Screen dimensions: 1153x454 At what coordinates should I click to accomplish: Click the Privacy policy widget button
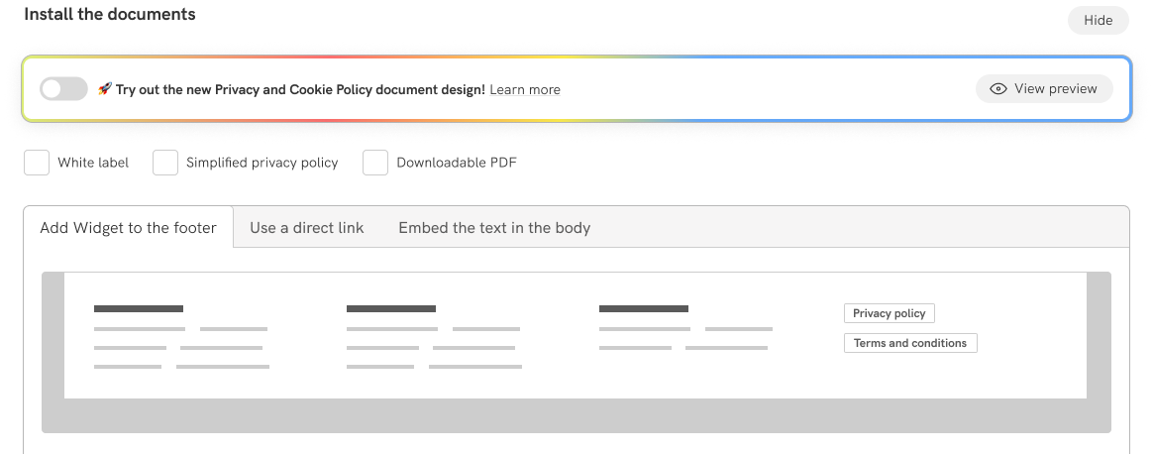889,313
